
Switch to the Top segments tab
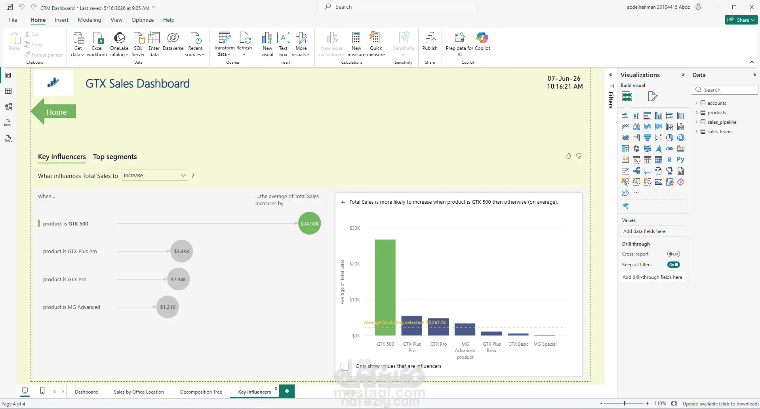point(115,157)
